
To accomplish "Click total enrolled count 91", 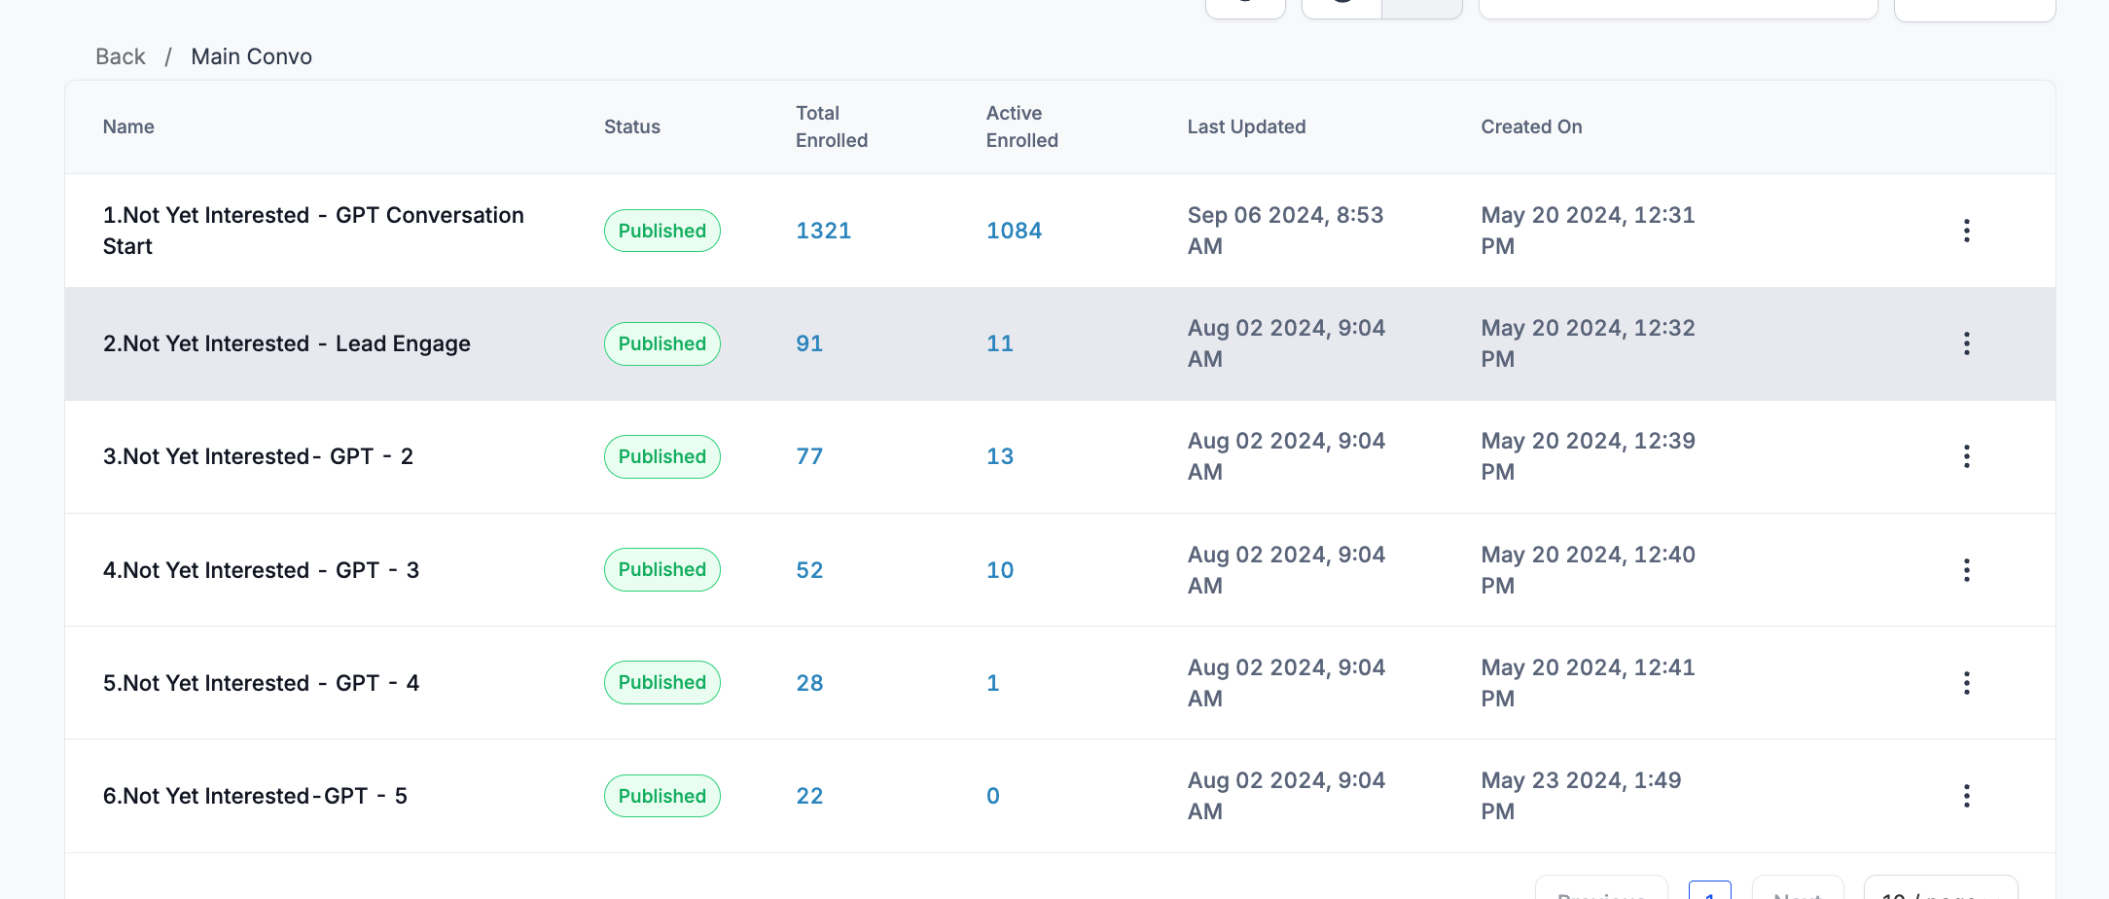I will point(809,343).
